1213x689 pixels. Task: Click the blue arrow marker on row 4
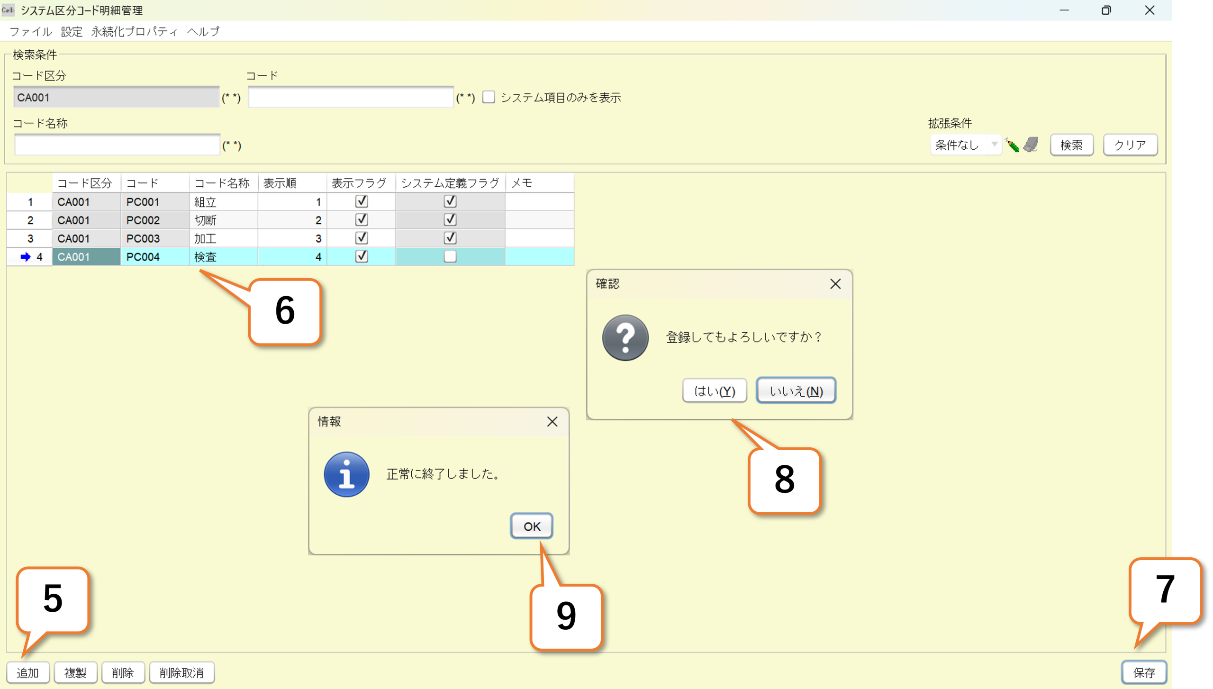coord(26,257)
